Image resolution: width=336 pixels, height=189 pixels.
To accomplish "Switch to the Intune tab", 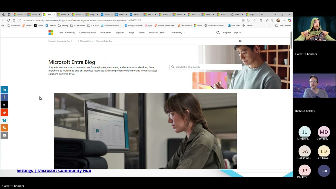I will click(x=34, y=14).
